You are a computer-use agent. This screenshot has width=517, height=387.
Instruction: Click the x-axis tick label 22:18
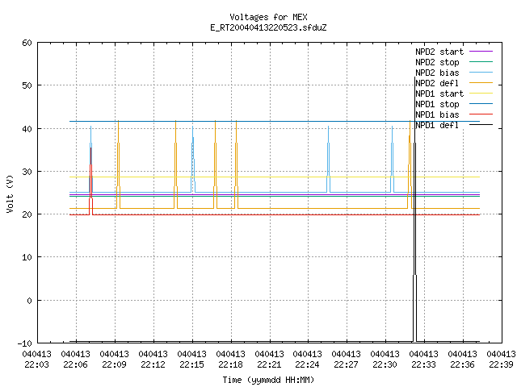pyautogui.click(x=230, y=364)
